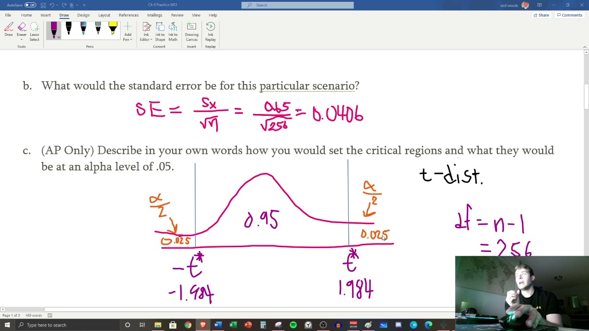Click the 489 words count
Screen dimensions: 589x331
(x=34, y=315)
